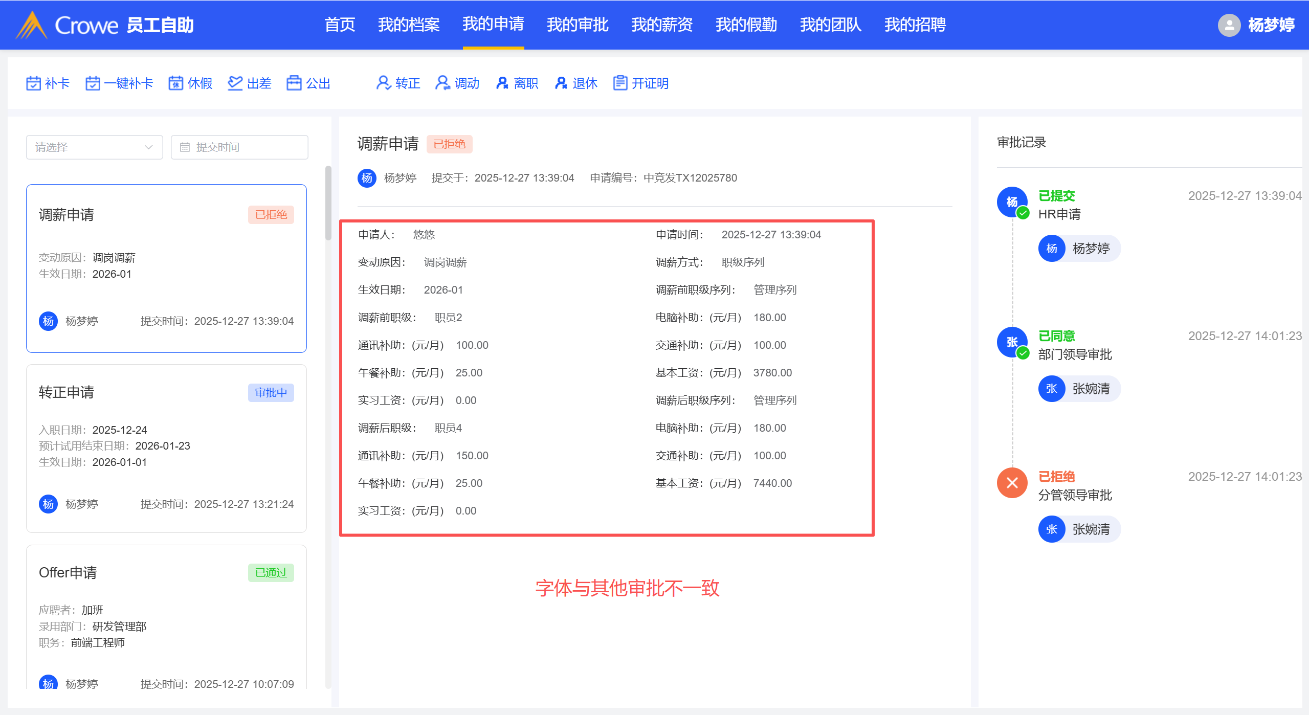Viewport: 1309px width, 715px height.
Task: Click the 补卡 calendar icon
Action: (33, 83)
